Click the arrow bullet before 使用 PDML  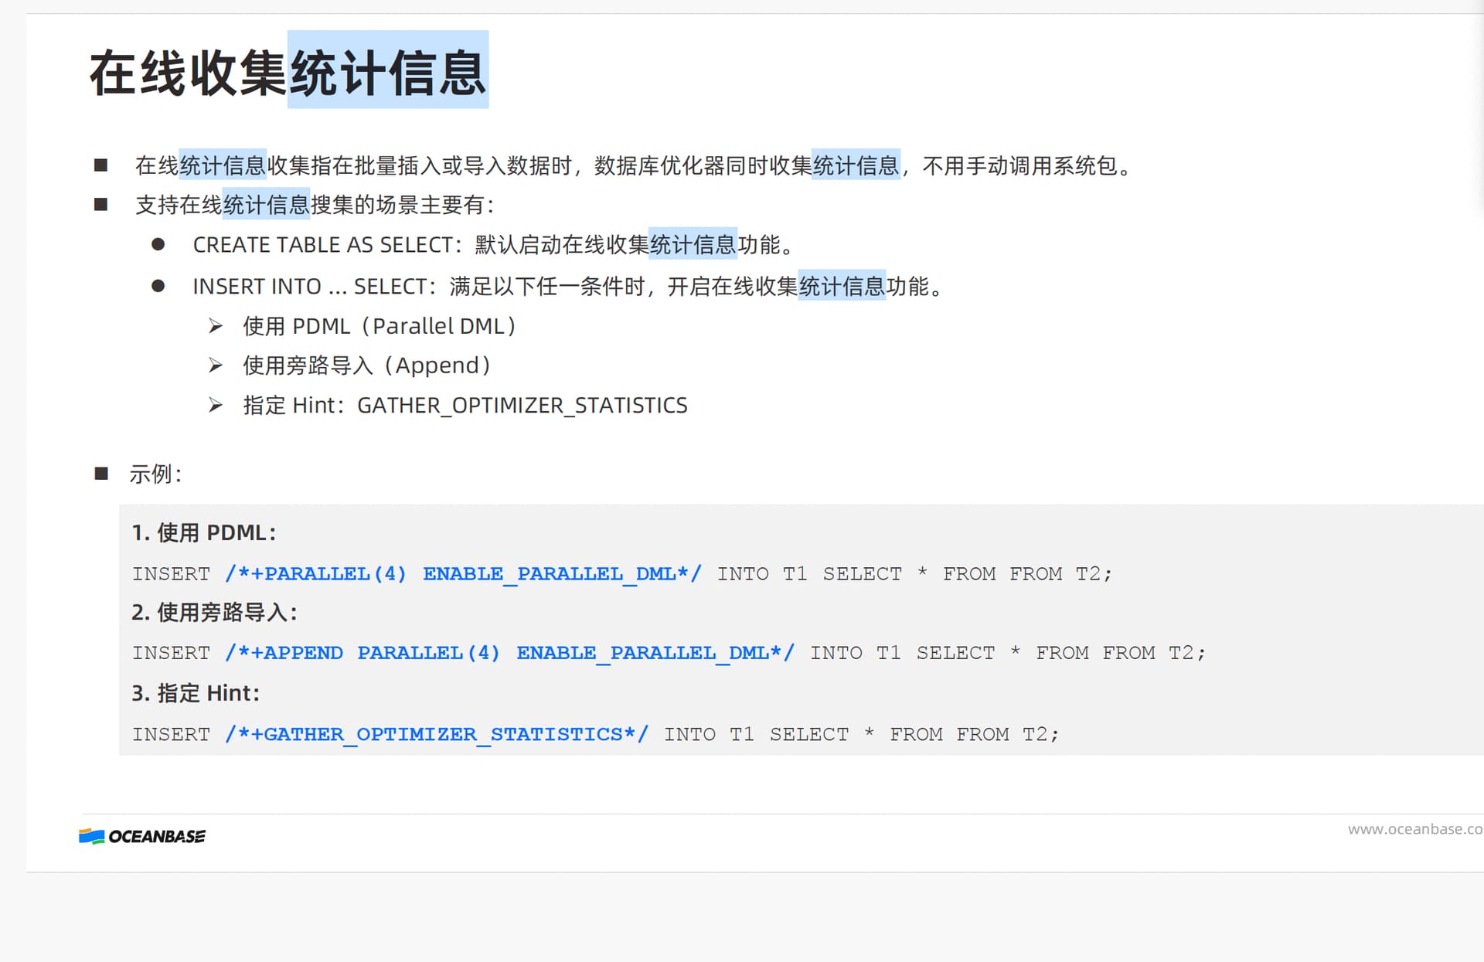tap(216, 327)
